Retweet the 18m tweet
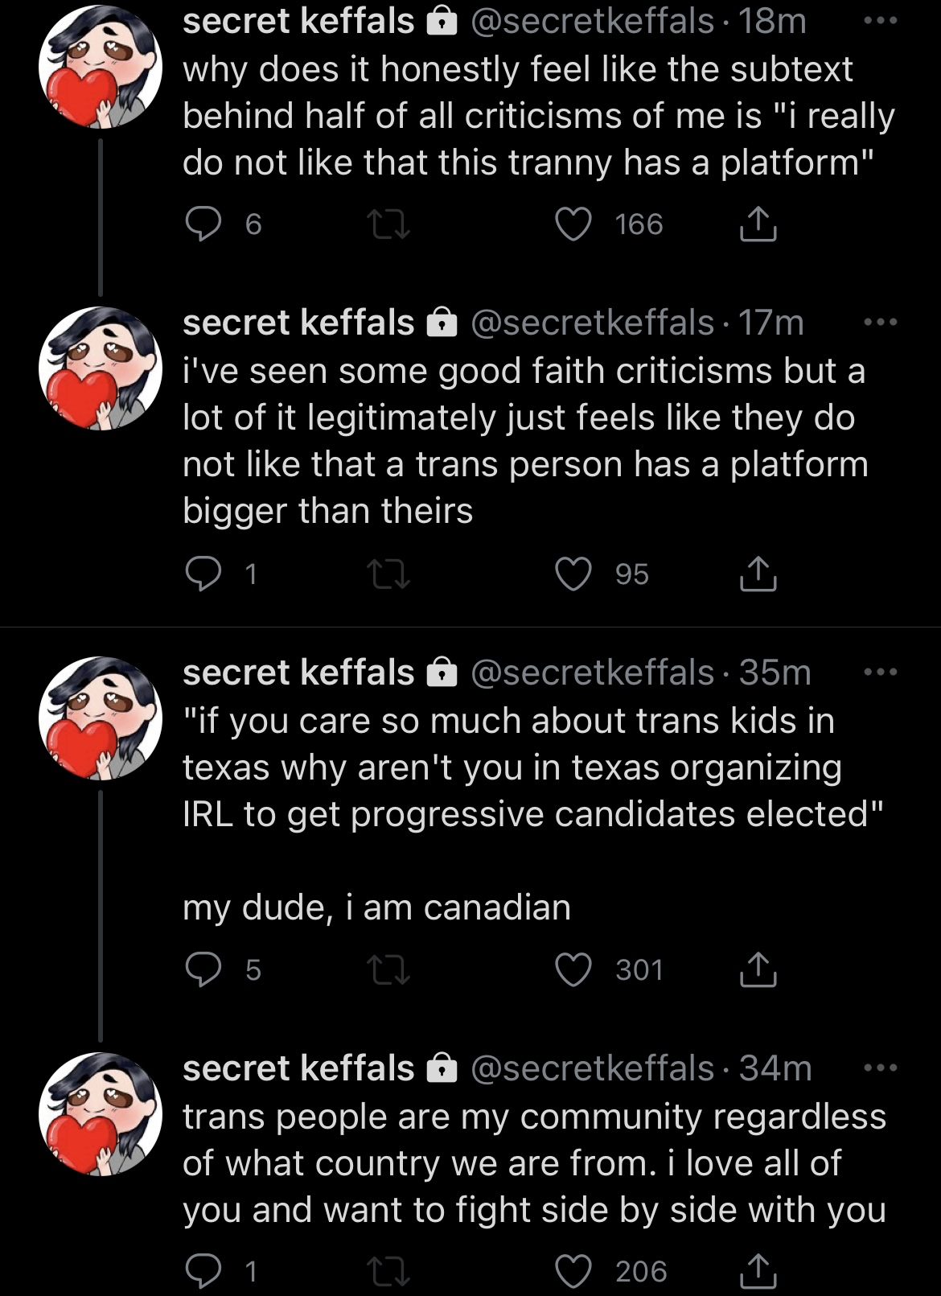The image size is (941, 1296). 389,224
